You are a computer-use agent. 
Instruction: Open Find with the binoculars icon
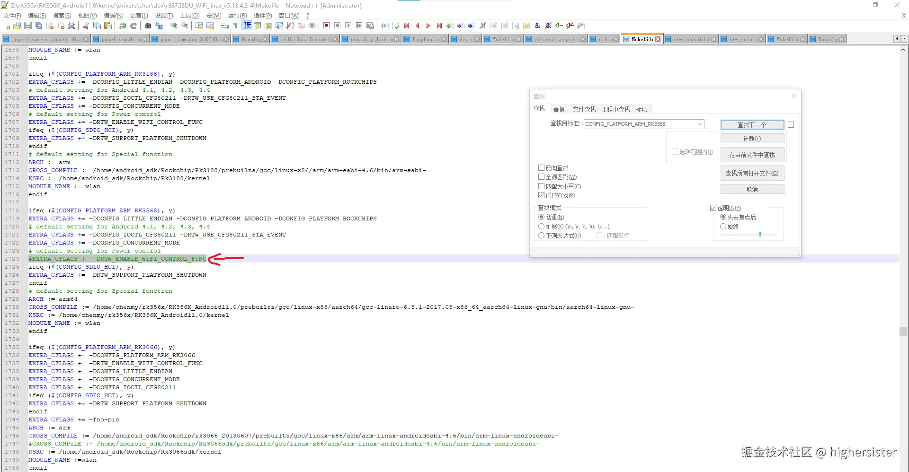[148, 26]
